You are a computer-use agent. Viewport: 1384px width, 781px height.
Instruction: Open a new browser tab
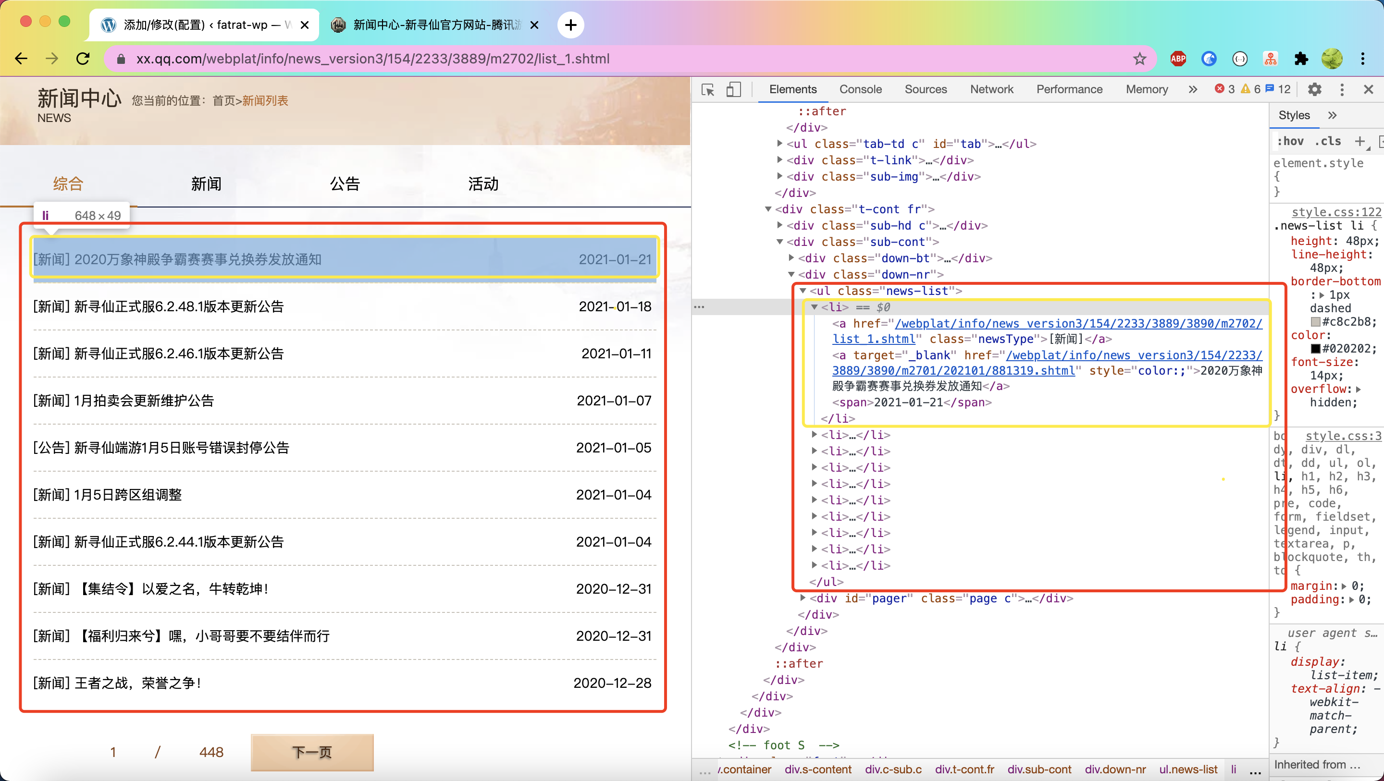coord(570,24)
